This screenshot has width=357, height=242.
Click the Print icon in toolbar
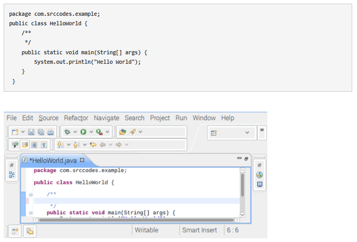tap(51, 132)
